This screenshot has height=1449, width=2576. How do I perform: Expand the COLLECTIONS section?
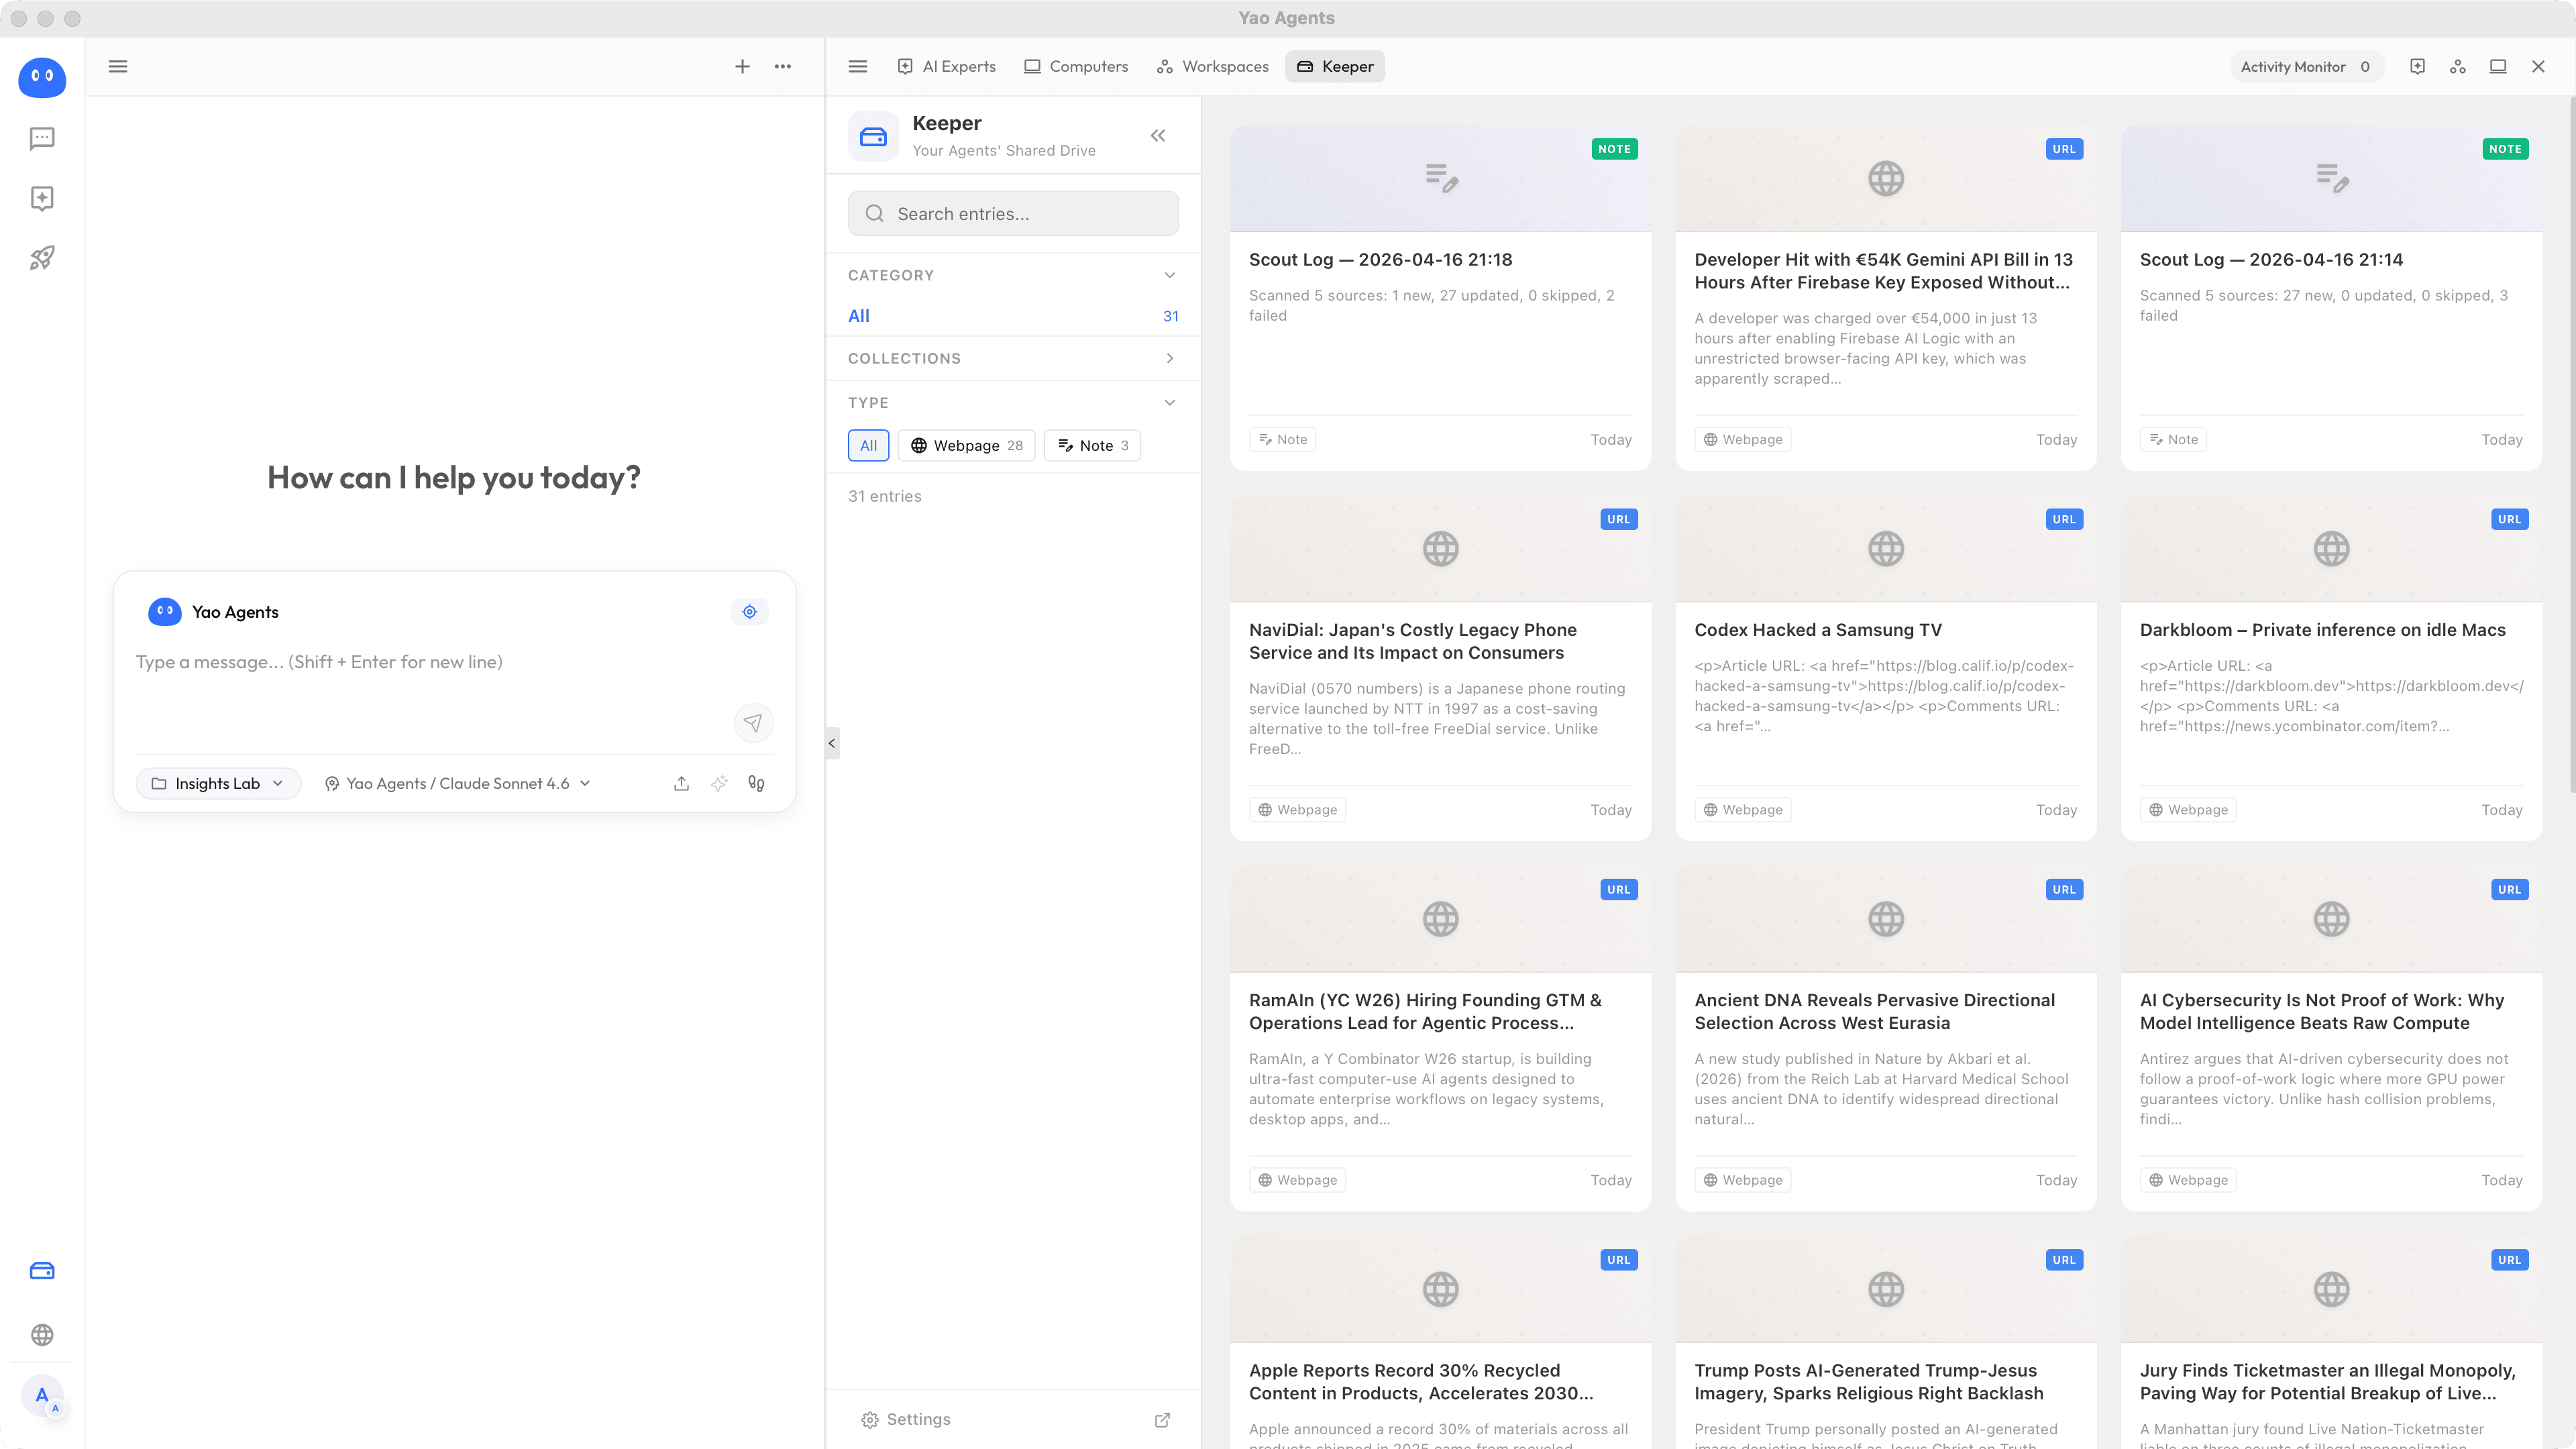click(x=1012, y=358)
